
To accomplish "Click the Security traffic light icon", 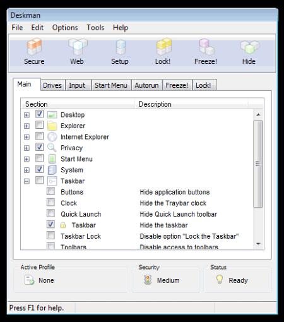I will (x=148, y=280).
